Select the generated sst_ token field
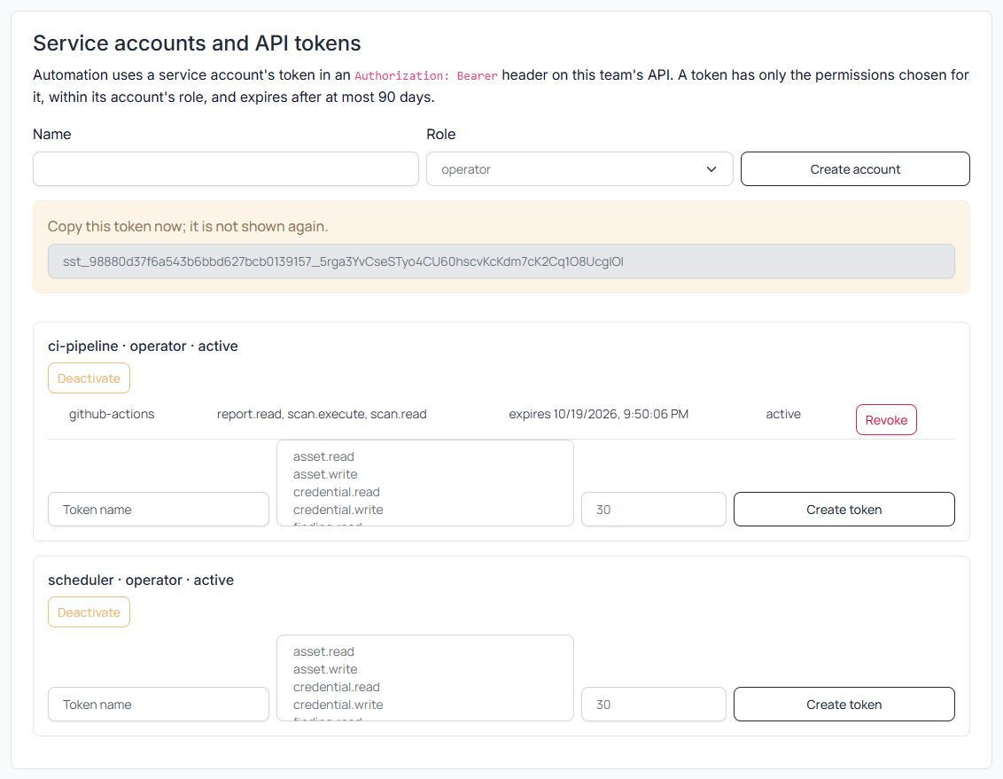This screenshot has width=1003, height=779. (501, 261)
